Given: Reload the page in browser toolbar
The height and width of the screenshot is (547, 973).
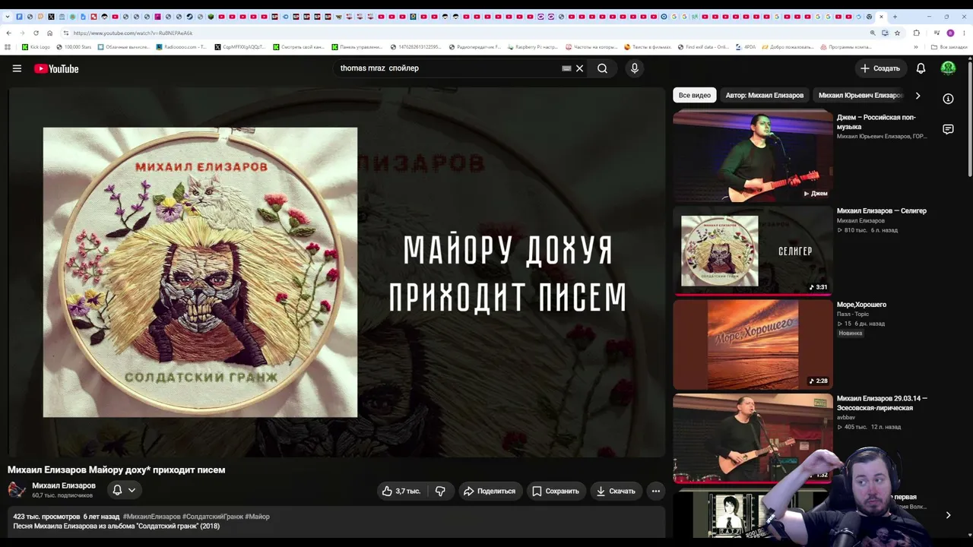Looking at the screenshot, I should pyautogui.click(x=36, y=33).
